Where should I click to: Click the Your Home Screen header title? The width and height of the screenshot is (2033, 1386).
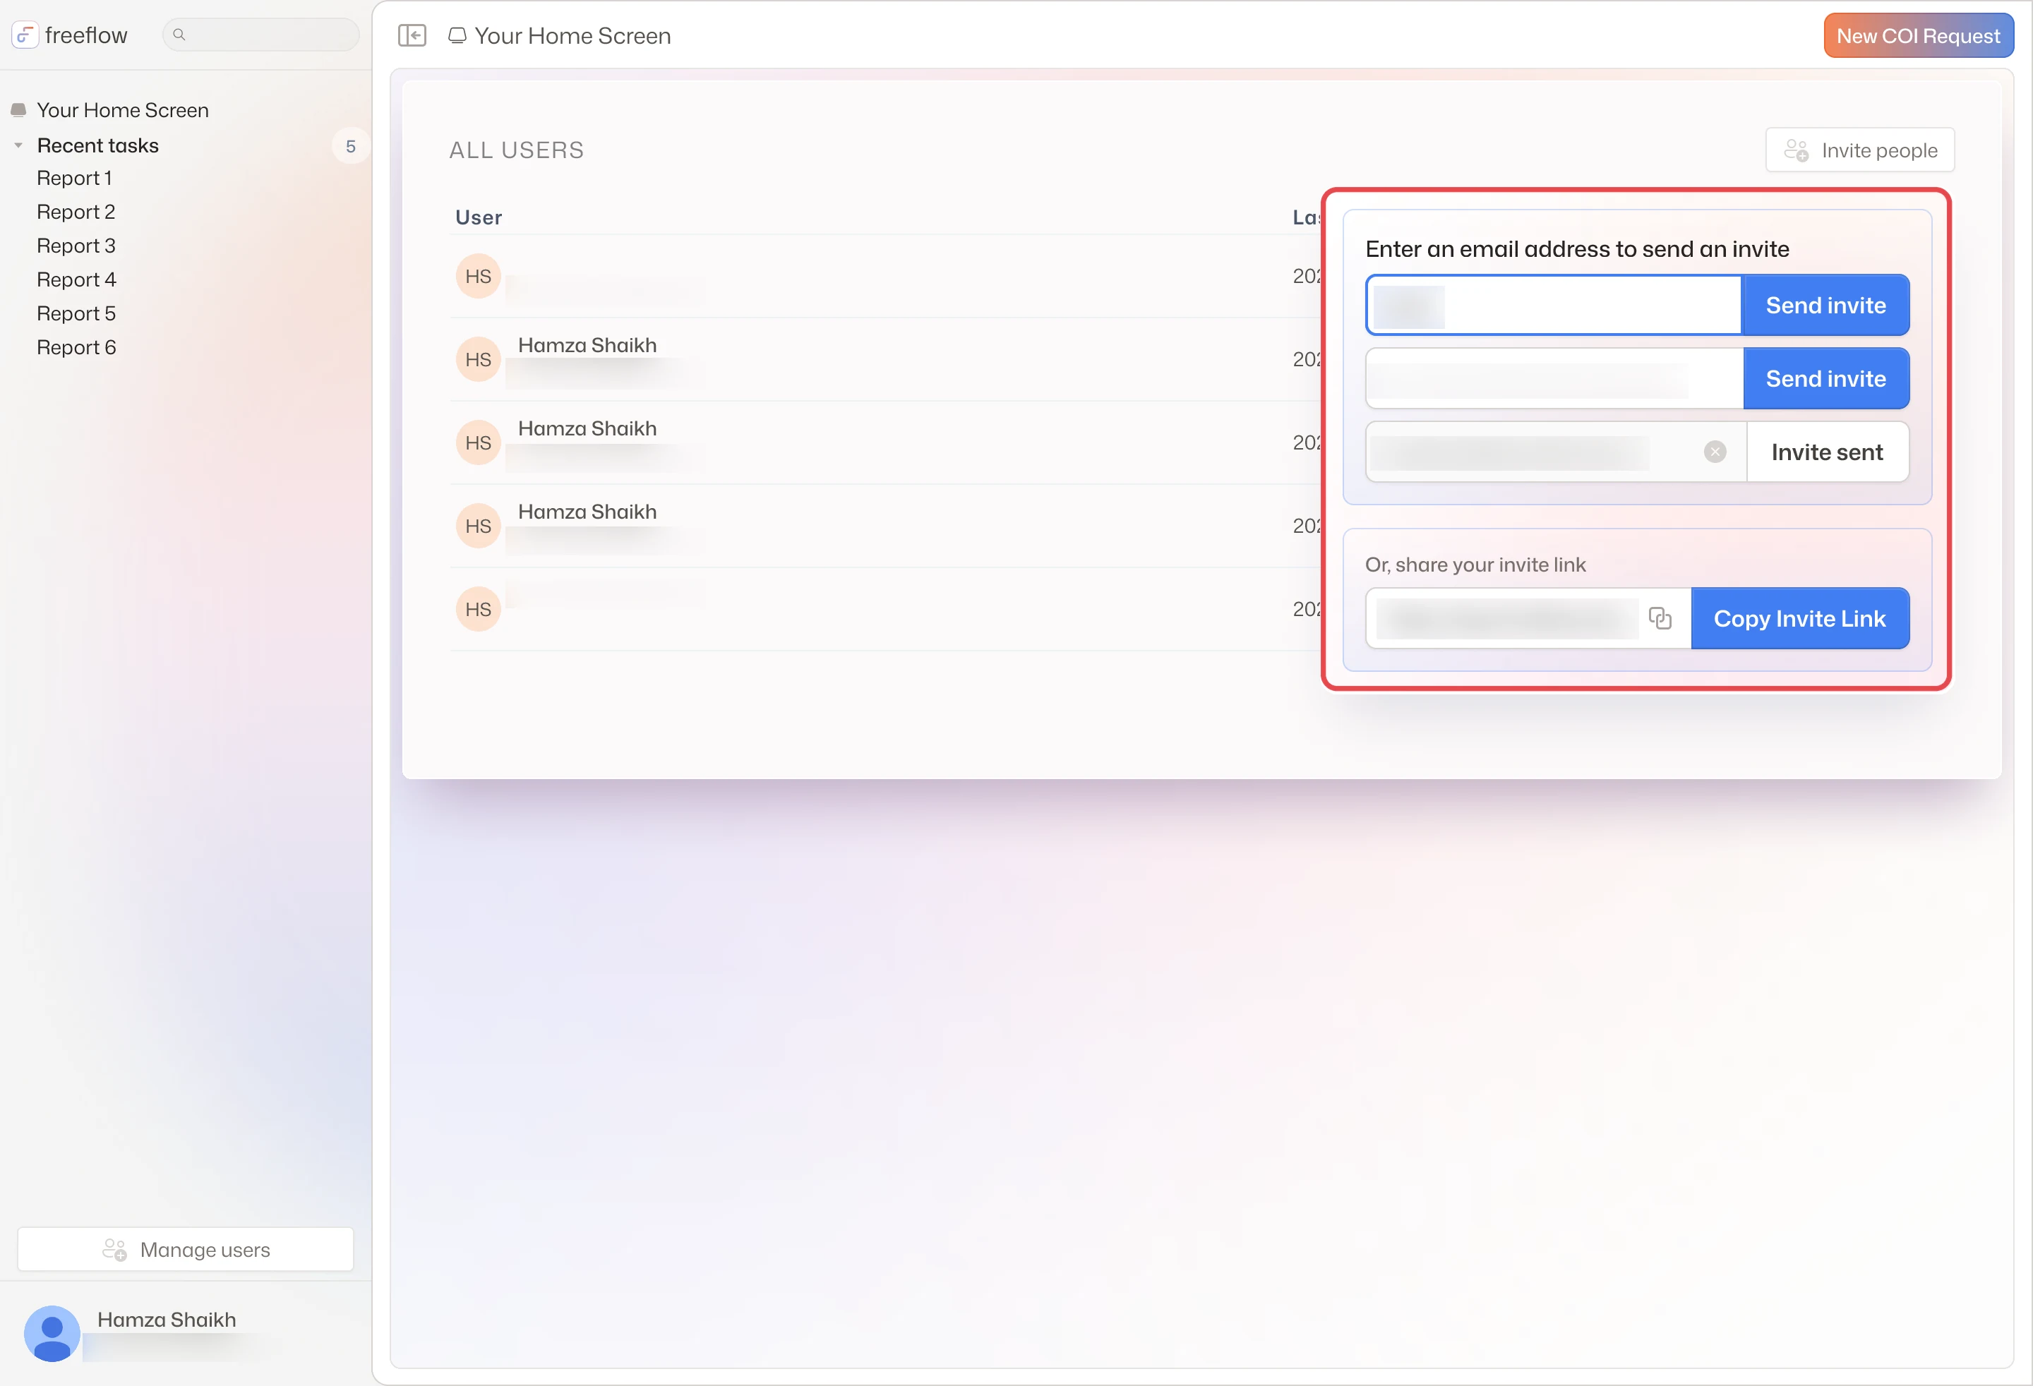pyautogui.click(x=572, y=36)
